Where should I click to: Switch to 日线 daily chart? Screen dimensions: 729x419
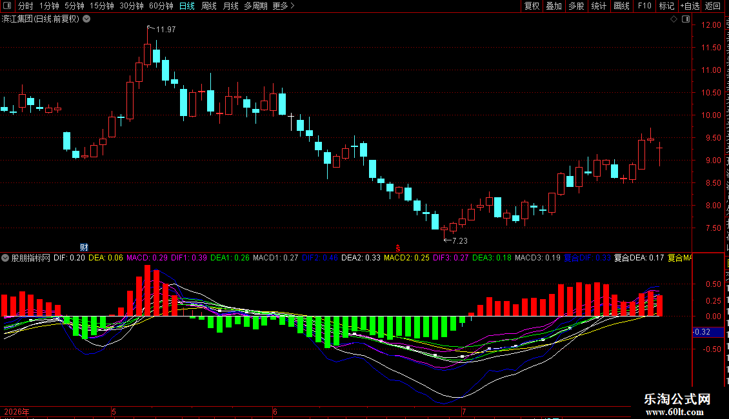click(187, 6)
